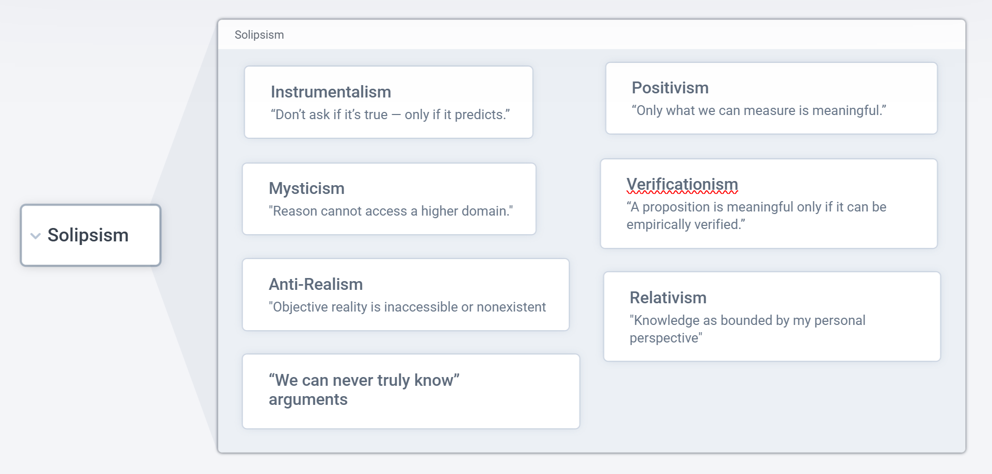992x474 pixels.
Task: Click "Knowledge as bounded by my personal" text
Action: click(x=747, y=320)
